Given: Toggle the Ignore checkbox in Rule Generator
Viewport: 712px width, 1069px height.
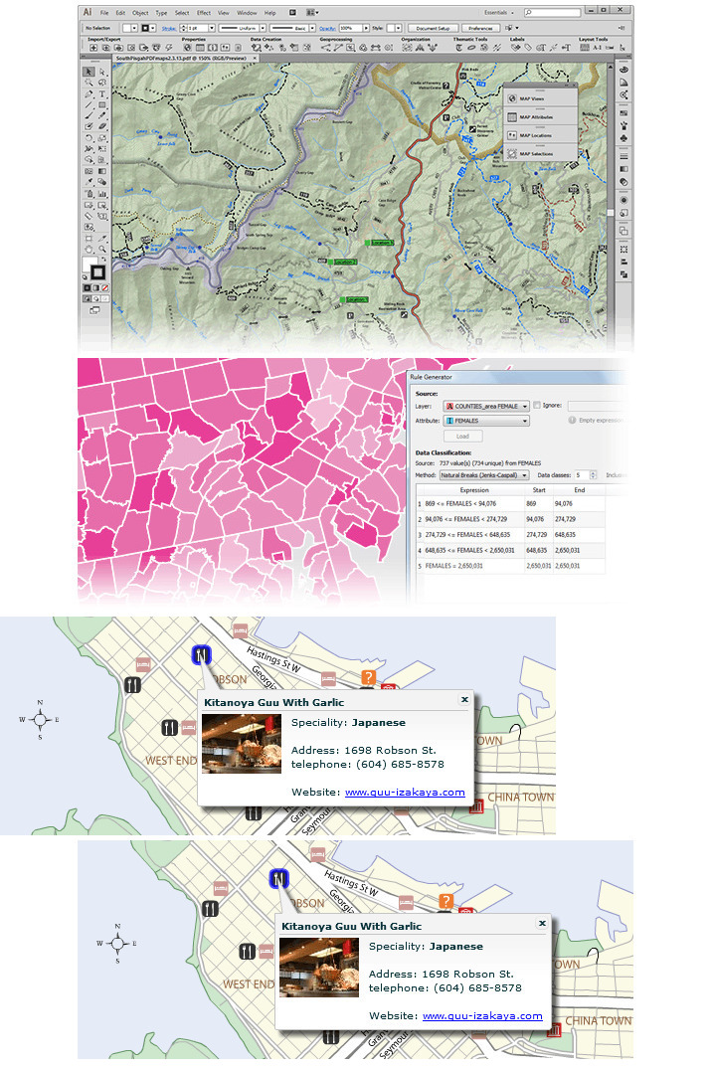Looking at the screenshot, I should click(x=537, y=405).
